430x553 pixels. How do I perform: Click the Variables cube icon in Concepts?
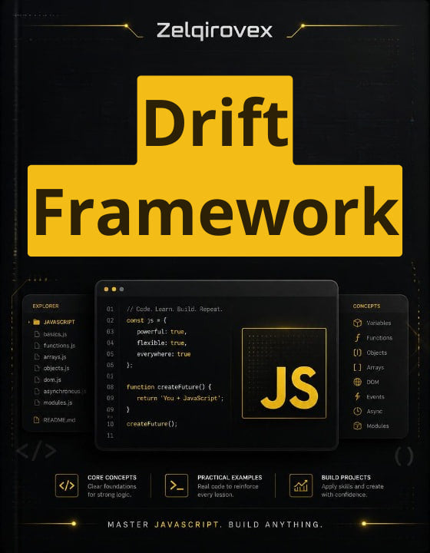pyautogui.click(x=357, y=323)
